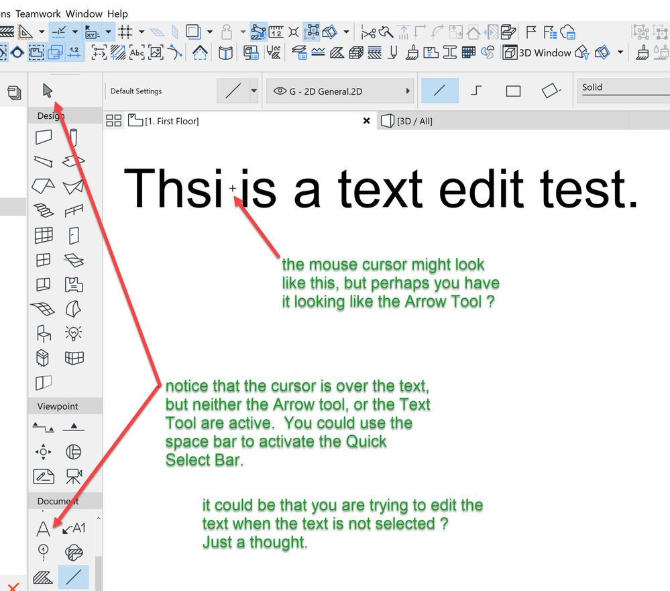The width and height of the screenshot is (670, 591).
Task: Open the tab overview grid icon
Action: tap(113, 121)
